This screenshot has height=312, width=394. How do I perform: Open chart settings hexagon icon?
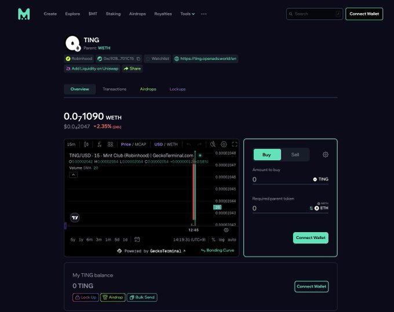click(224, 144)
